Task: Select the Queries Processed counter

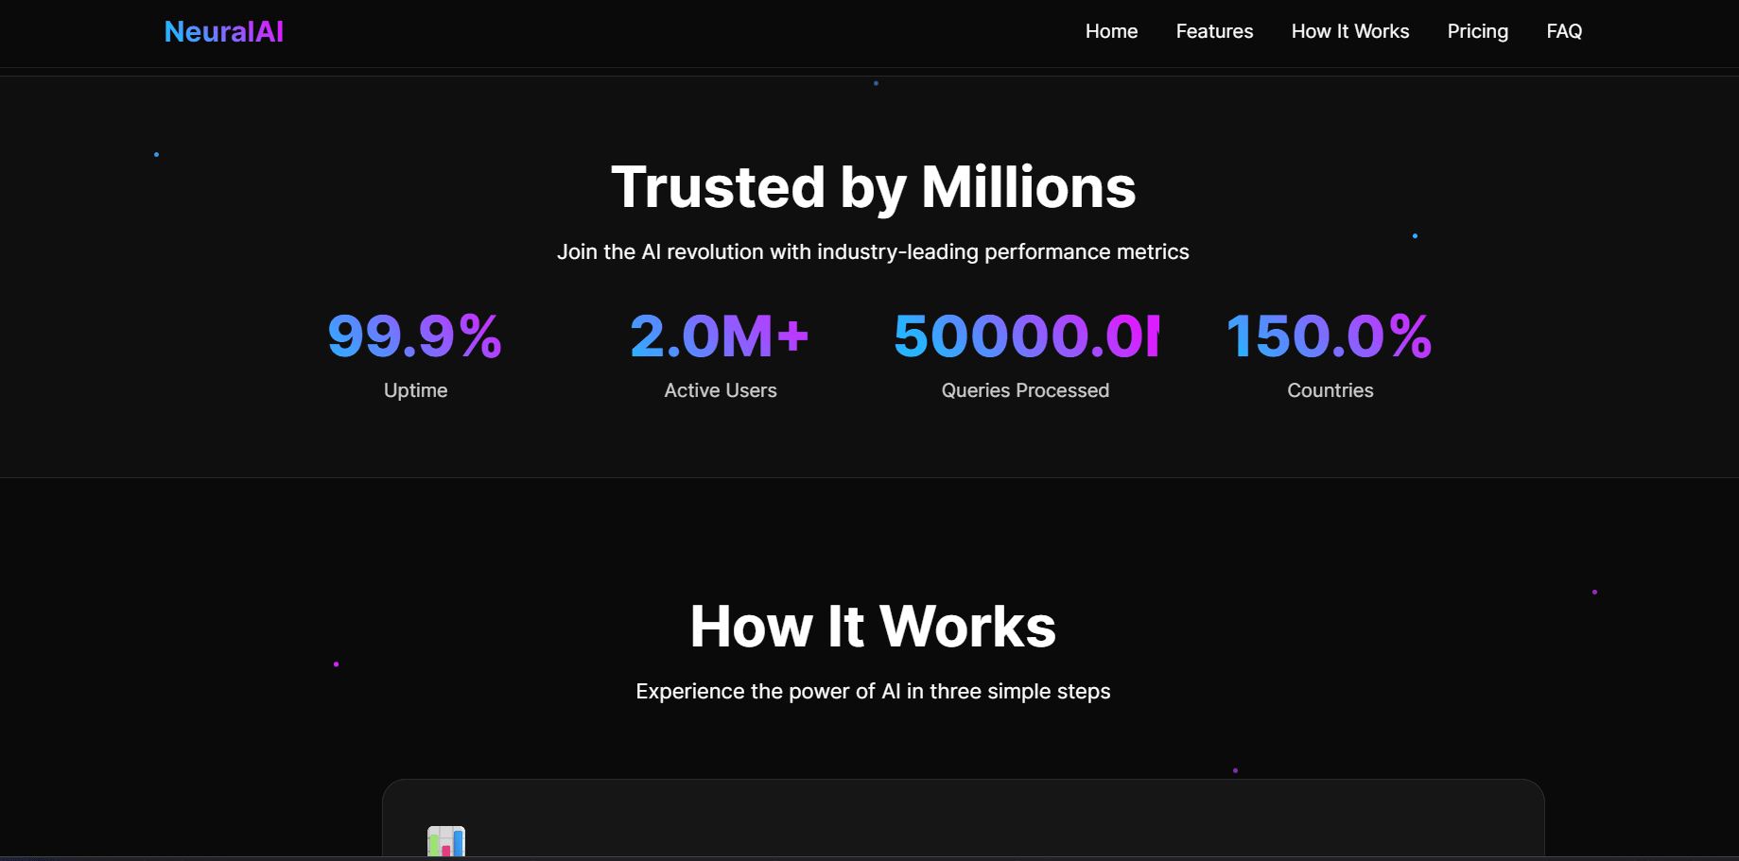Action: pos(1025,336)
